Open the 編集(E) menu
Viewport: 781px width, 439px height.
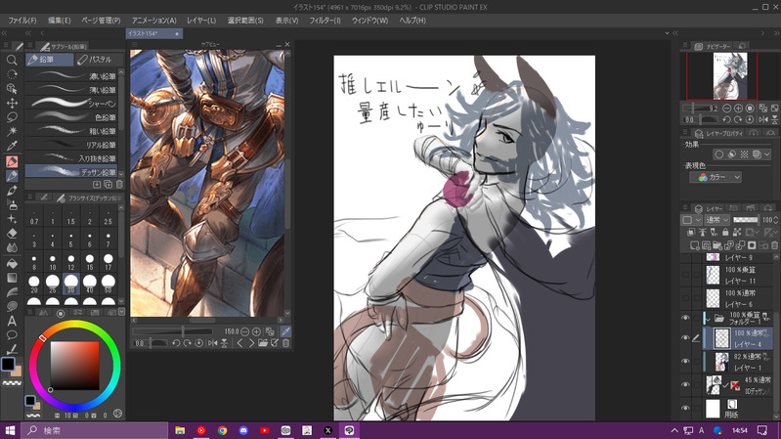tap(60, 21)
